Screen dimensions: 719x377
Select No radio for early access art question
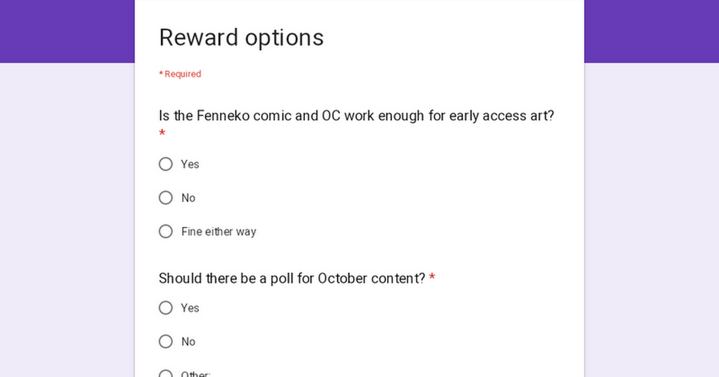(166, 197)
